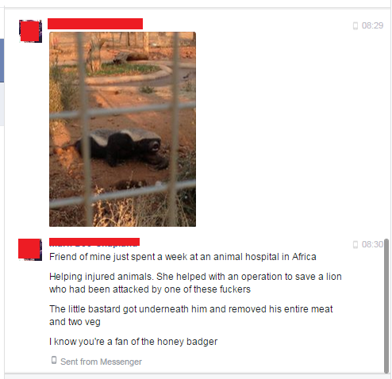
Task: Click the mobile device icon beside 08:30
Action: click(x=355, y=244)
